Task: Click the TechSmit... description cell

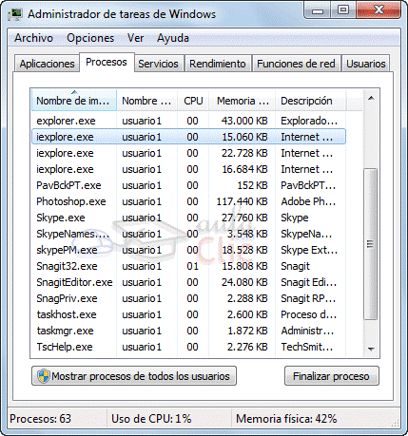Action: [307, 347]
